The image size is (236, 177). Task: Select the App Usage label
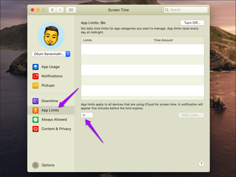click(51, 67)
